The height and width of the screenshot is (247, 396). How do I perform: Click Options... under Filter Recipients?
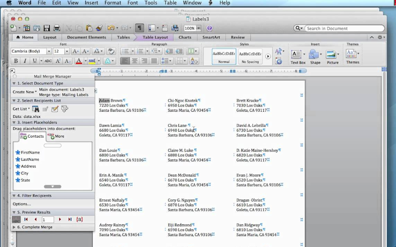click(21, 204)
